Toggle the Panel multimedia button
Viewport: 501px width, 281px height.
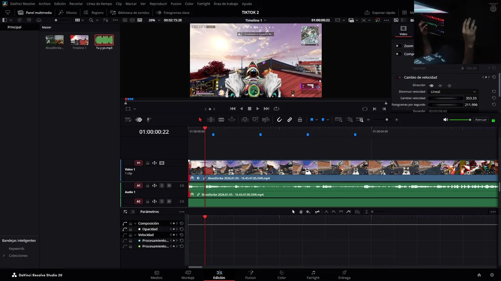(35, 12)
